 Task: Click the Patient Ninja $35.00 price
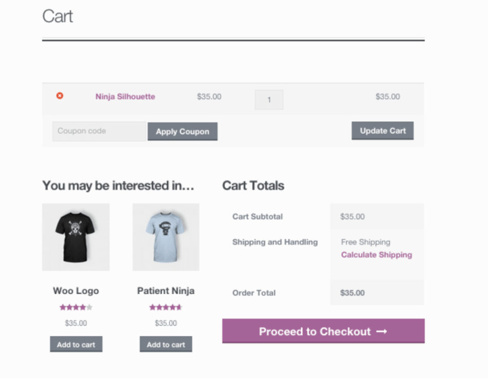tap(166, 324)
